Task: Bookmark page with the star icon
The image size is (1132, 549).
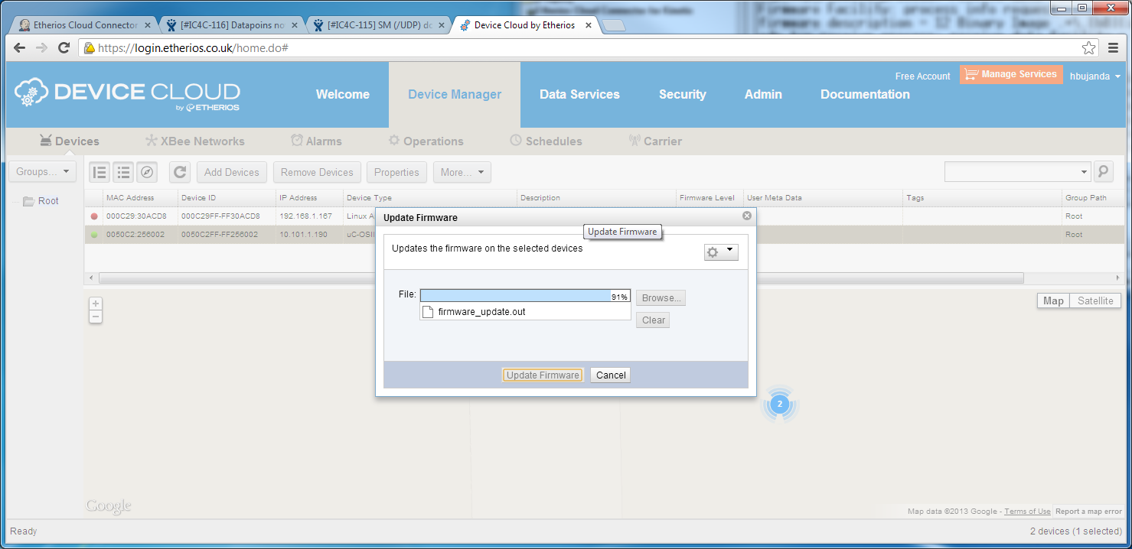Action: (1088, 47)
